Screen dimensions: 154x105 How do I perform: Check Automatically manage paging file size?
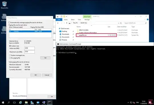point(9,22)
